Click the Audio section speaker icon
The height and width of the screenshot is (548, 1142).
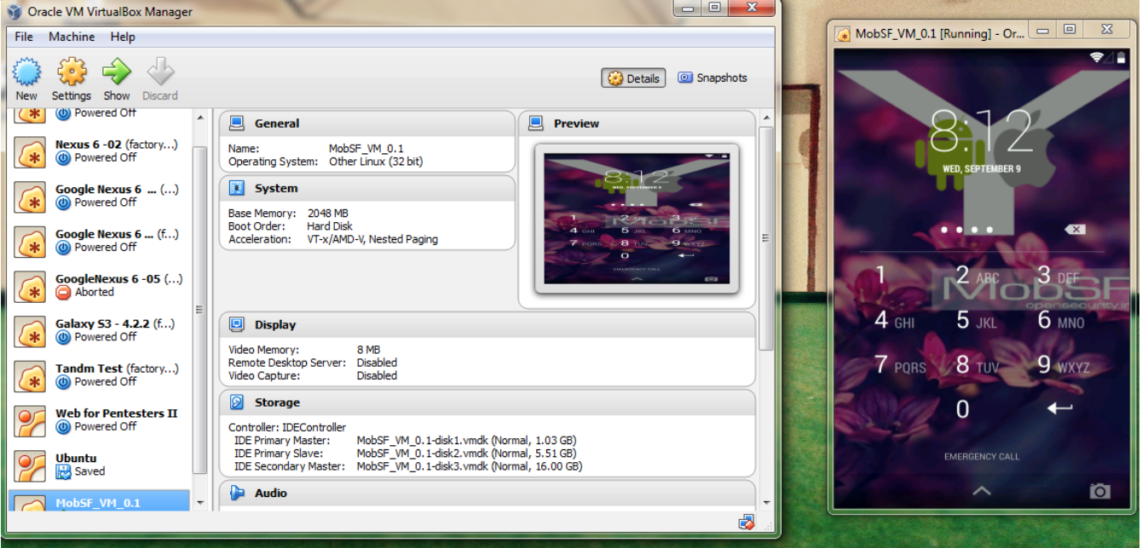(237, 493)
